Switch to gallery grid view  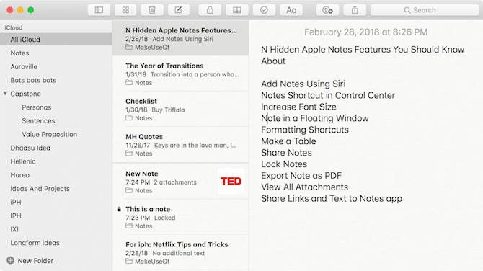coord(125,10)
